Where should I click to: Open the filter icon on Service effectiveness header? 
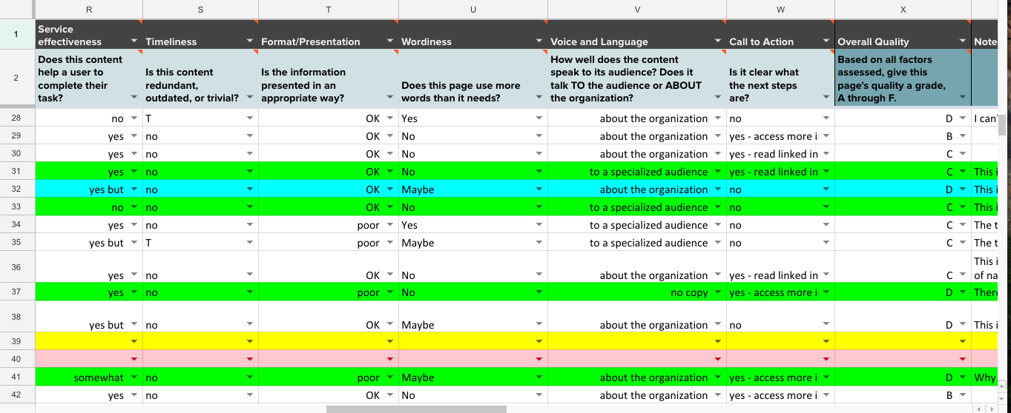click(134, 41)
